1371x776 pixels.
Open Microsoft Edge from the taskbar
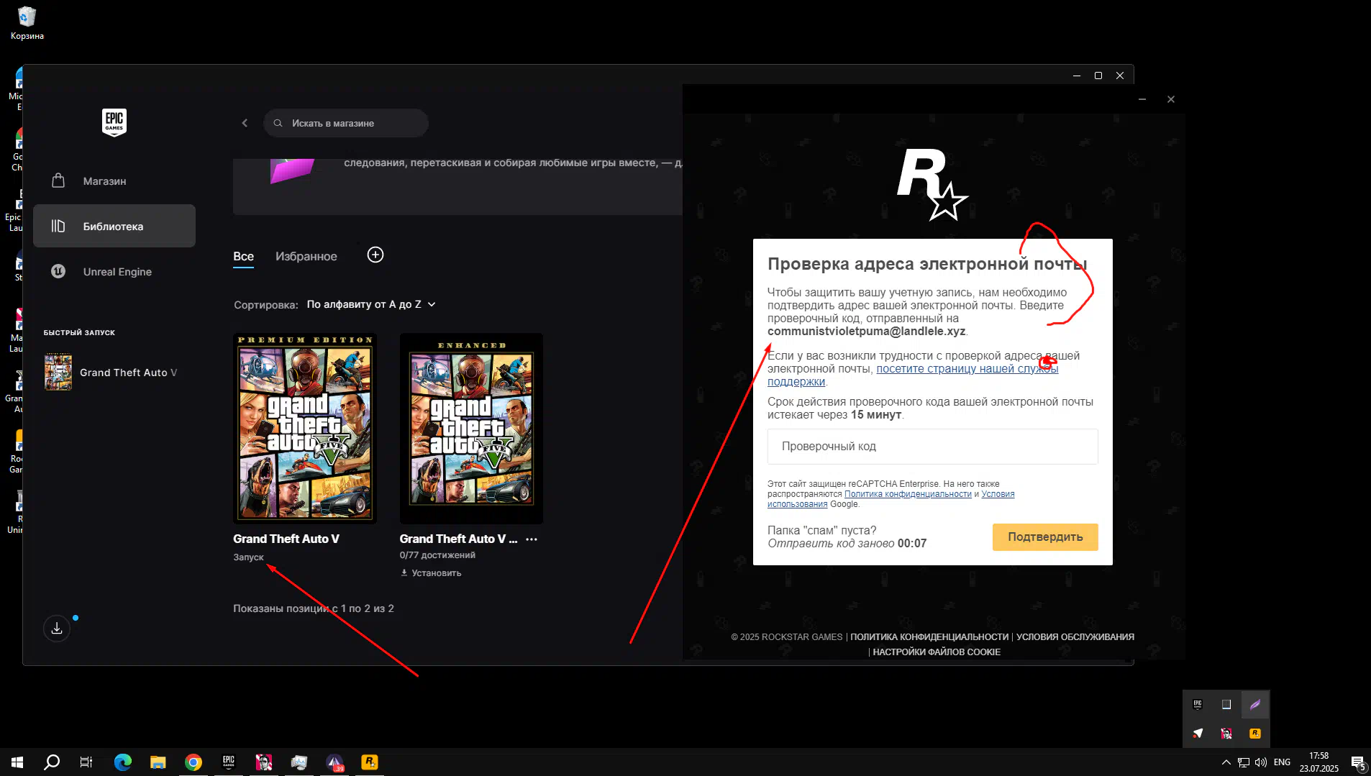click(x=123, y=762)
